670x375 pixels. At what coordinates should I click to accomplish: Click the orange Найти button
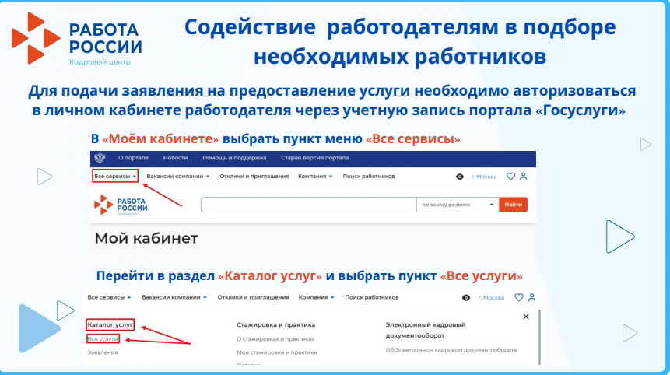click(513, 205)
